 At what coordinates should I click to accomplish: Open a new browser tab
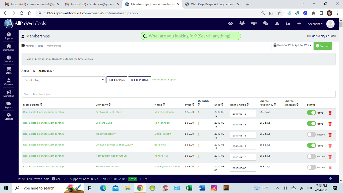click(248, 4)
